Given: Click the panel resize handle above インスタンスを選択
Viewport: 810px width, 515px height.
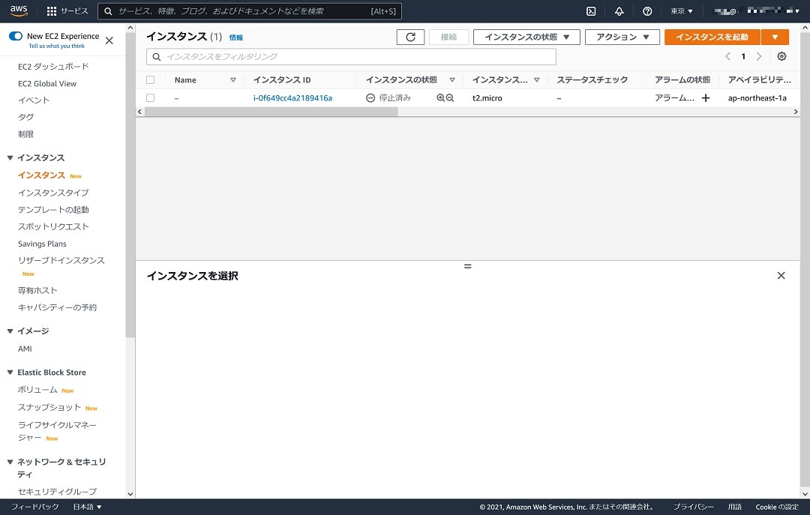Looking at the screenshot, I should pos(467,267).
